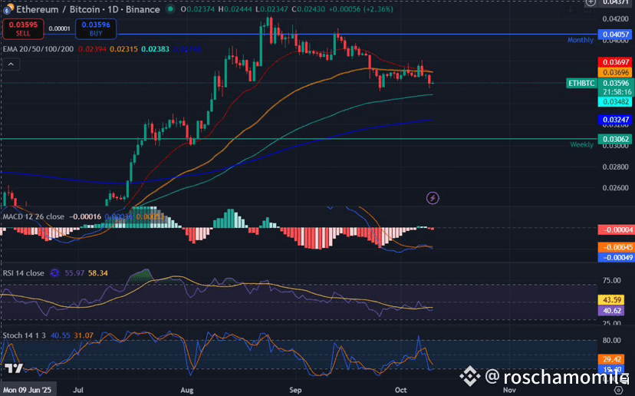
Task: Click the cyan EMA 0.03482 price label
Action: tap(616, 102)
